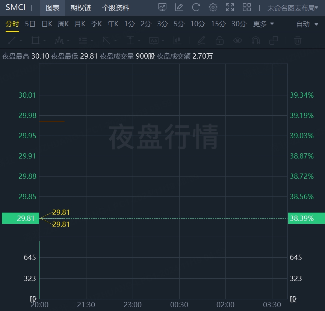The width and height of the screenshot is (325, 311).
Task: Toggle the lock drawings icon
Action: [219, 41]
